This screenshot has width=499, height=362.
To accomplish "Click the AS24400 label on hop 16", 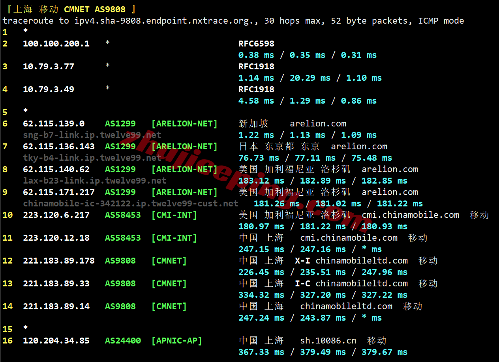I will click(x=123, y=341).
